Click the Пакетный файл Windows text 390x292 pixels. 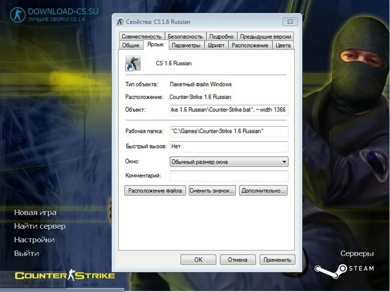200,84
